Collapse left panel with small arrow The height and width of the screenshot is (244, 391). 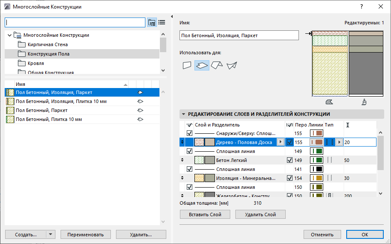coord(172,17)
